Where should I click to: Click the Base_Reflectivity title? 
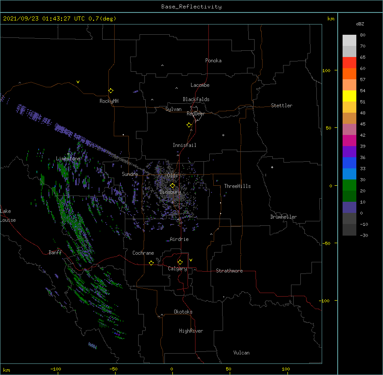tap(191, 7)
